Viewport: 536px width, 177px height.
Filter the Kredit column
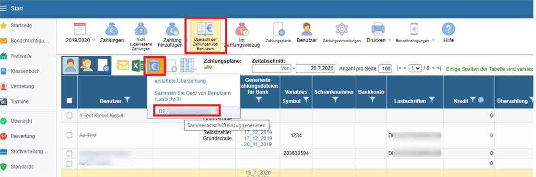473,100
